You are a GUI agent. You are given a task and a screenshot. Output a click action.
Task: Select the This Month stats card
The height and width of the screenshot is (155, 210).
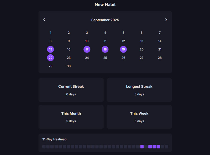pyautogui.click(x=71, y=117)
